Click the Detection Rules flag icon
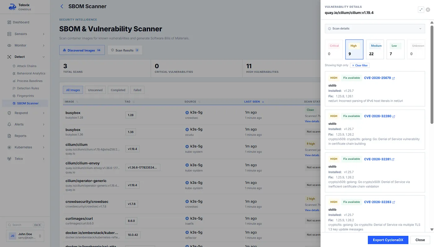Viewport: 434px width, 247px height. (x=14, y=88)
